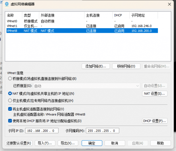Viewport: 176px width, 151px height.
Task: Click the Virtual Network Editor title bar icon
Action: [7, 4]
